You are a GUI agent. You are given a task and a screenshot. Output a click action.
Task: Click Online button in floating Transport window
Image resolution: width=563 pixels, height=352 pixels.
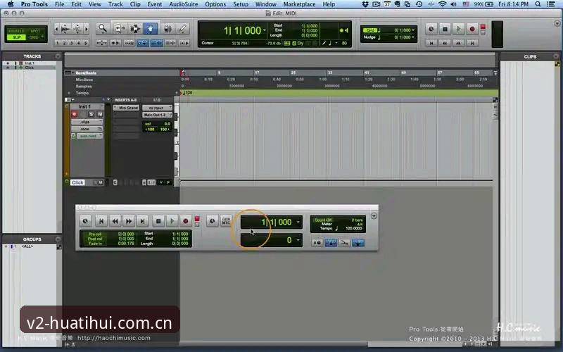click(x=85, y=221)
